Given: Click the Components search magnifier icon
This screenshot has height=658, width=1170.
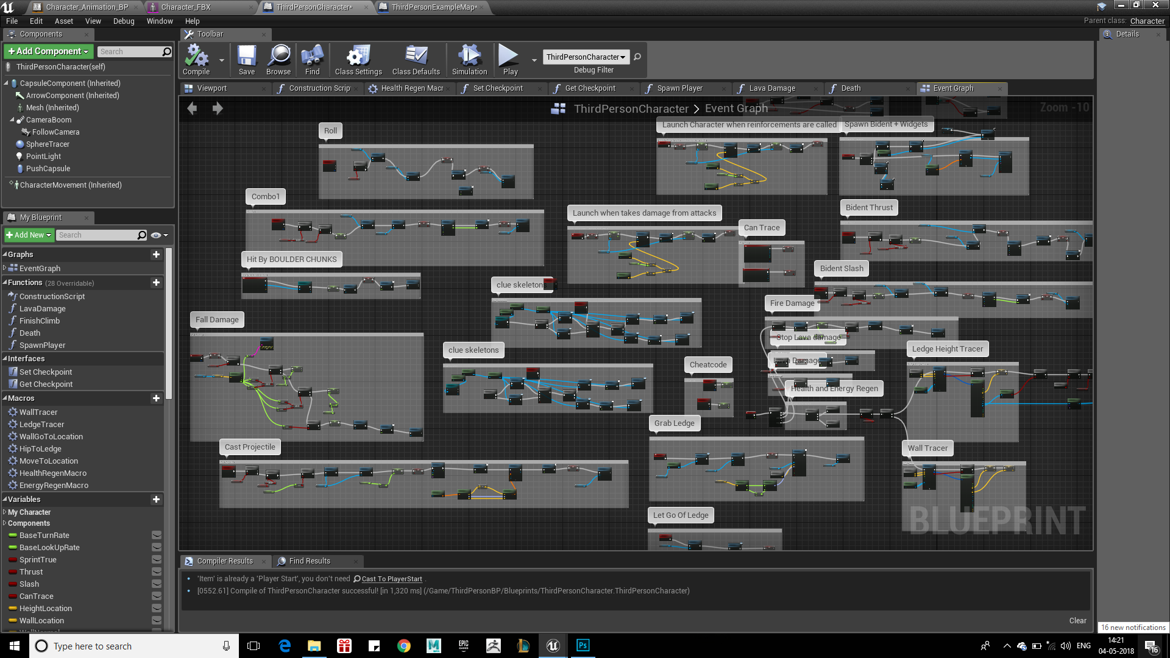Looking at the screenshot, I should 166,52.
